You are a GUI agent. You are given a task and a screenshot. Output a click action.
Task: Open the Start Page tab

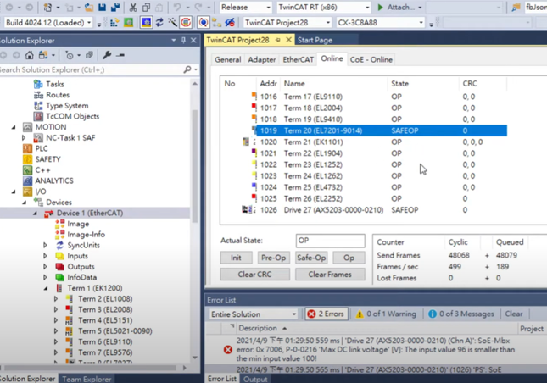coord(315,40)
